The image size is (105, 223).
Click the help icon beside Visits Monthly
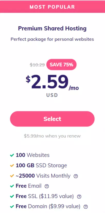click(x=76, y=176)
